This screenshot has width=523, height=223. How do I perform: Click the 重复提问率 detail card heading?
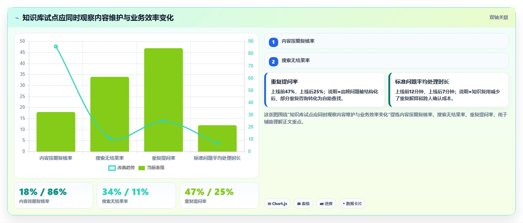[x=284, y=82]
